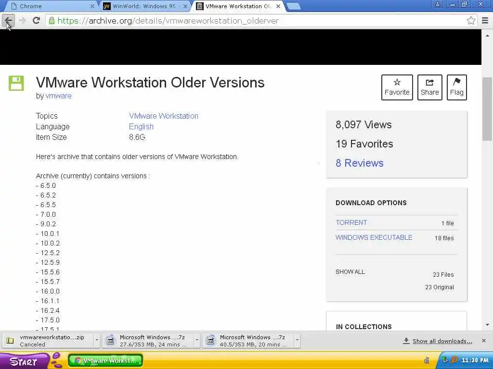
Task: Click the Chrome user profile icon in title bar
Action: pyautogui.click(x=437, y=4)
